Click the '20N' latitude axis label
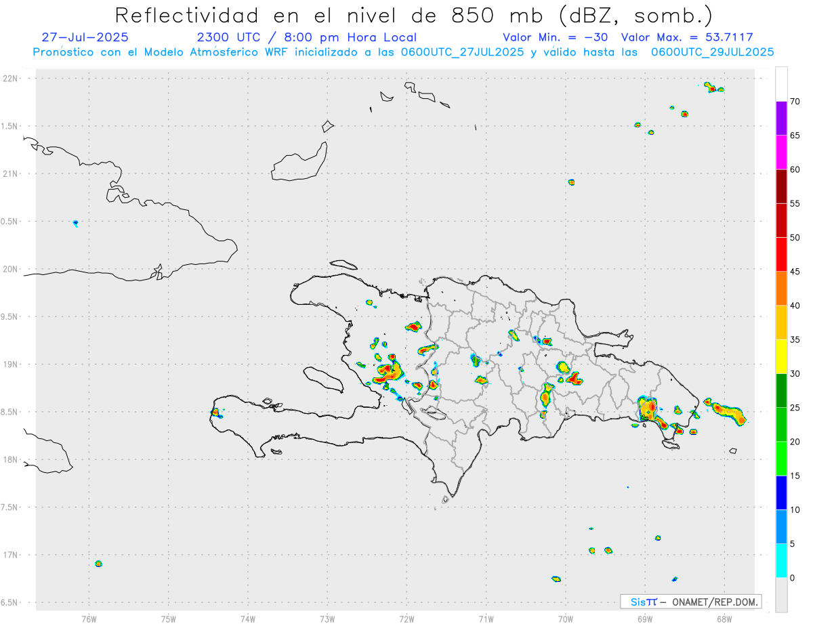Image resolution: width=813 pixels, height=628 pixels. (10, 269)
